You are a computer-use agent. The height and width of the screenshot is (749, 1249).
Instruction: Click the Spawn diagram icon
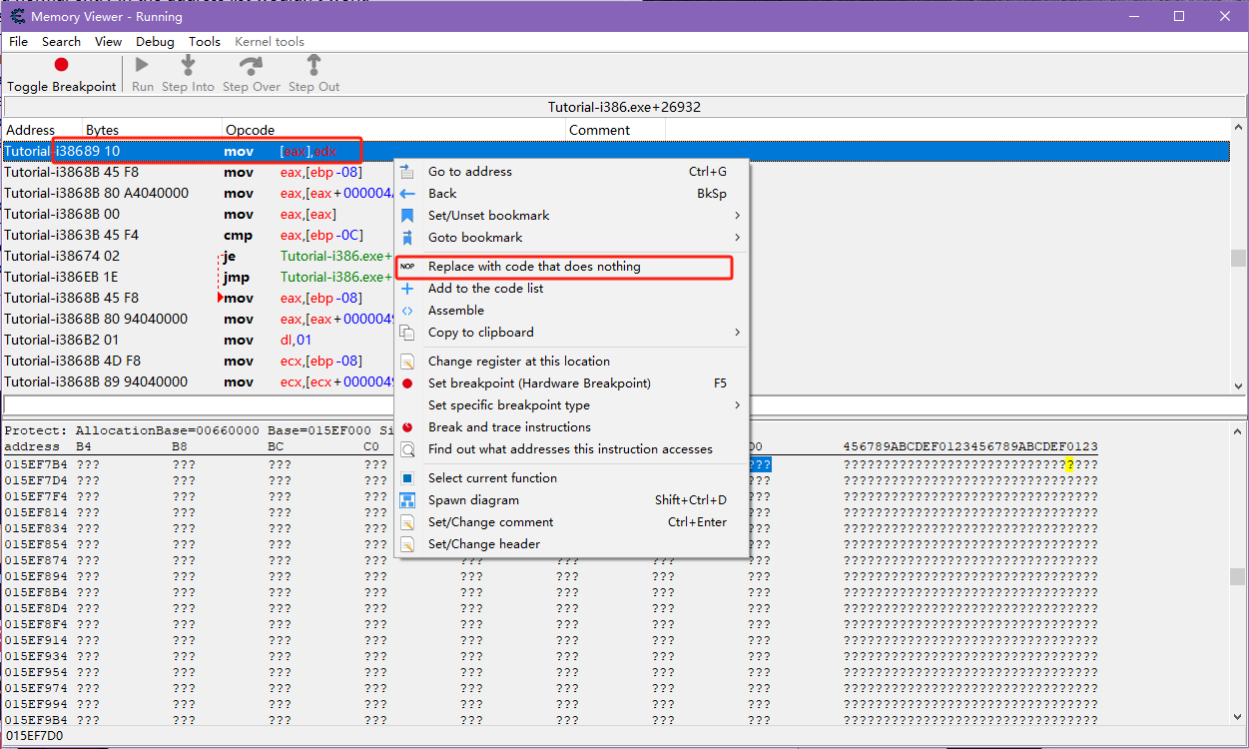coord(407,500)
